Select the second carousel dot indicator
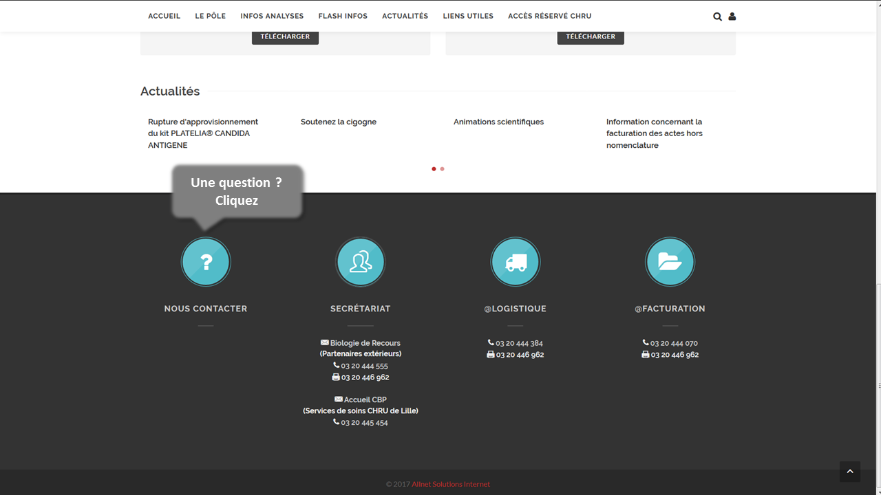The height and width of the screenshot is (495, 881). click(x=442, y=168)
